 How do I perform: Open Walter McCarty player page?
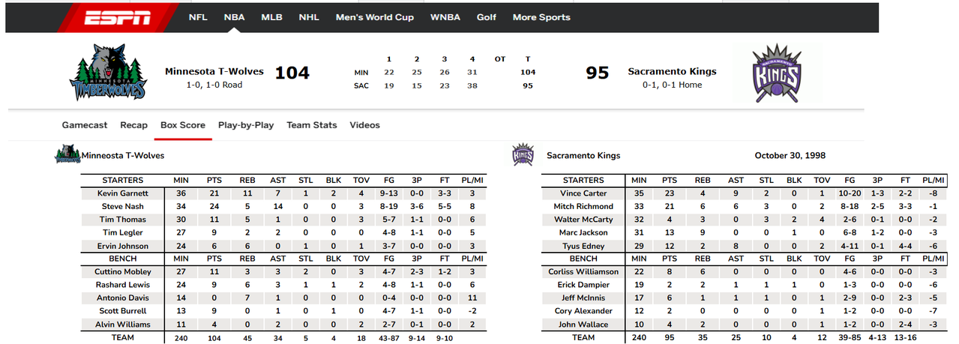point(583,220)
